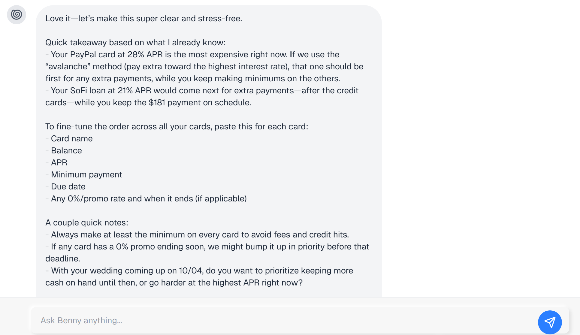Screen dimensions: 580x335
Task: Click the wedding on 10/04 question line
Action: 199,277
